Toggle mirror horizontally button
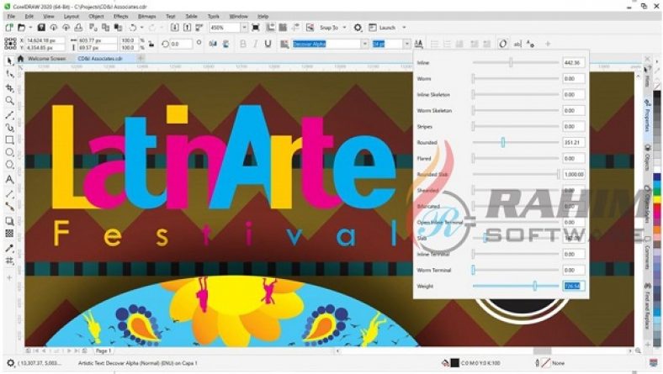The image size is (663, 374). 213,44
